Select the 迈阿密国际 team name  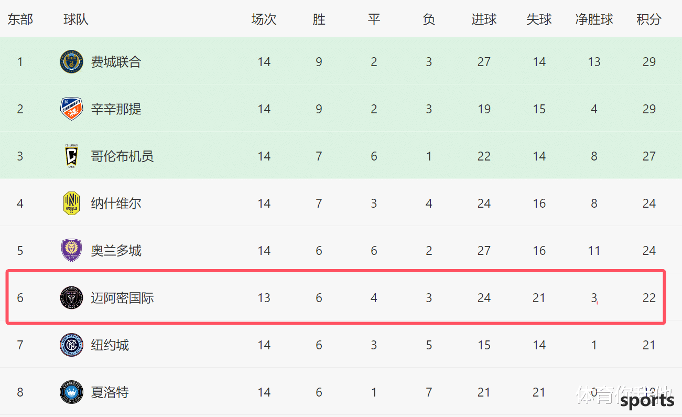tap(122, 298)
